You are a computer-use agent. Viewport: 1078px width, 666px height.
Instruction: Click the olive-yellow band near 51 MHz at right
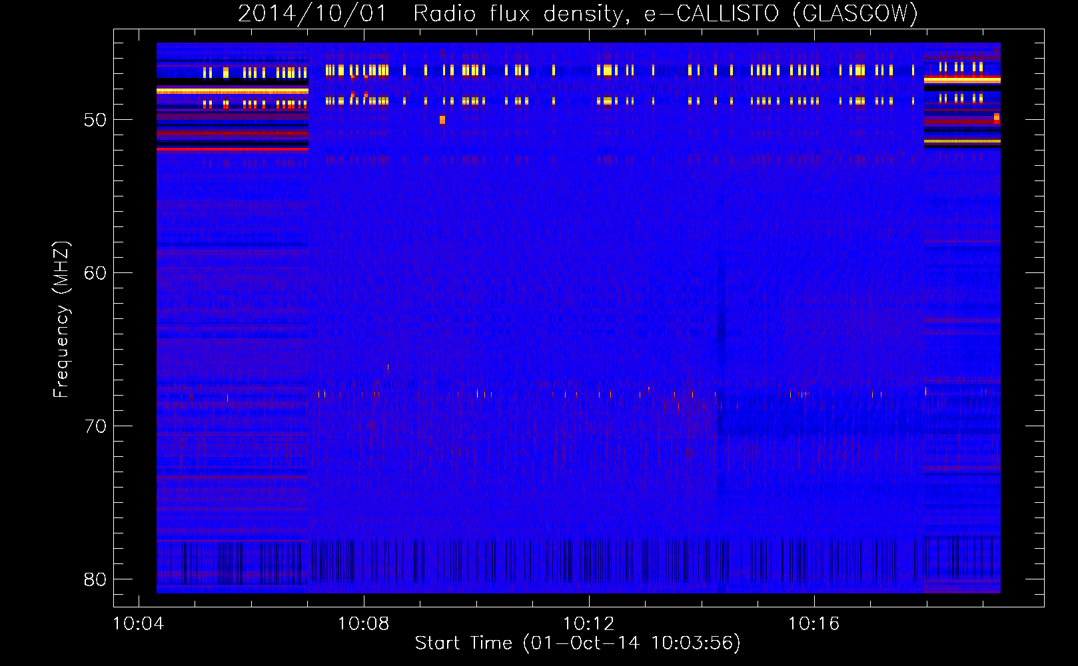(x=961, y=141)
